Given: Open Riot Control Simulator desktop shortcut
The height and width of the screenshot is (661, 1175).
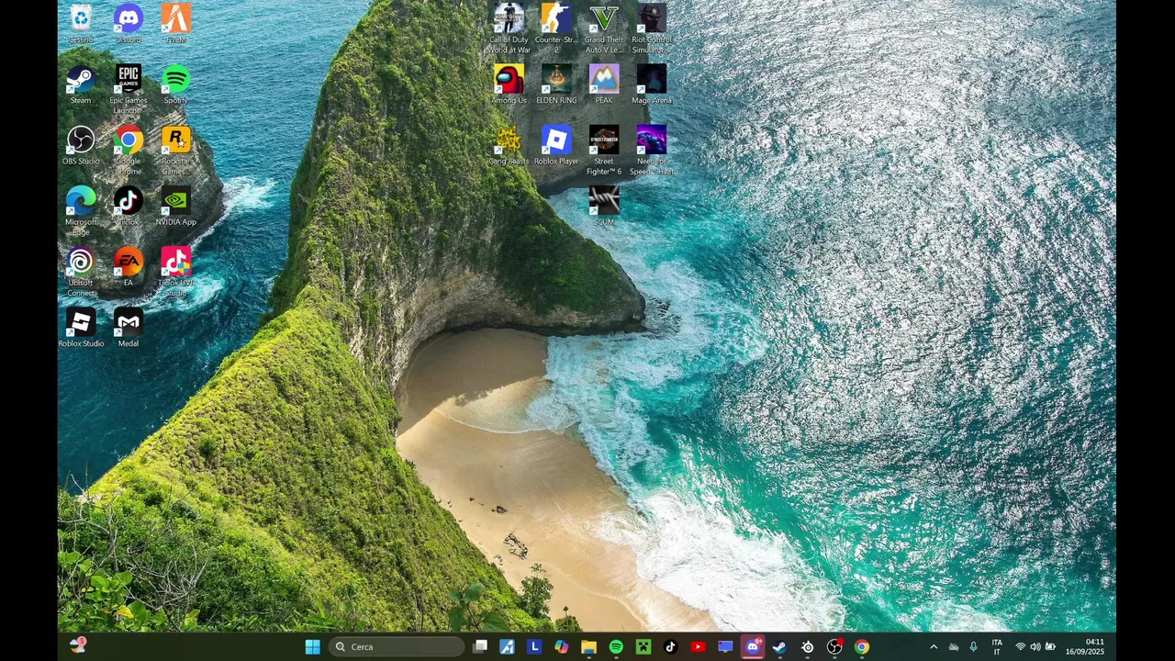Looking at the screenshot, I should tap(652, 28).
